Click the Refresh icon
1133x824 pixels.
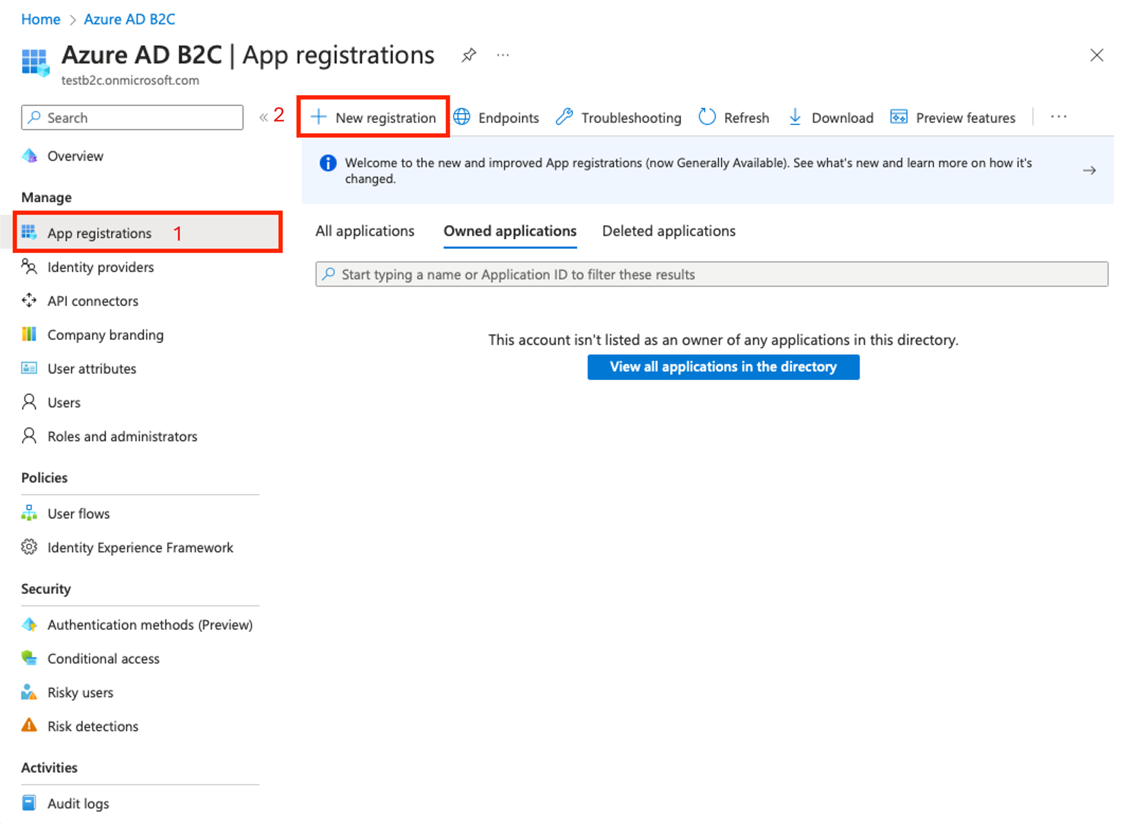pos(706,117)
